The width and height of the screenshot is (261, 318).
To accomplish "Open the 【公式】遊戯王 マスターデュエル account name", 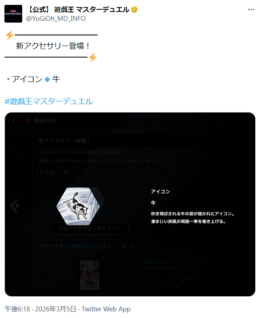I will [x=78, y=9].
